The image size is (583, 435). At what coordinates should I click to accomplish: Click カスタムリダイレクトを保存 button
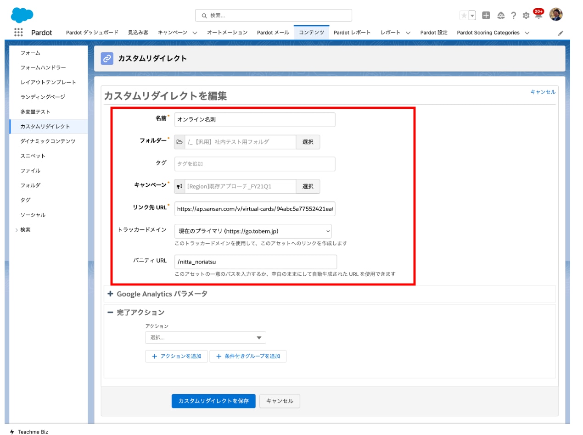click(213, 401)
